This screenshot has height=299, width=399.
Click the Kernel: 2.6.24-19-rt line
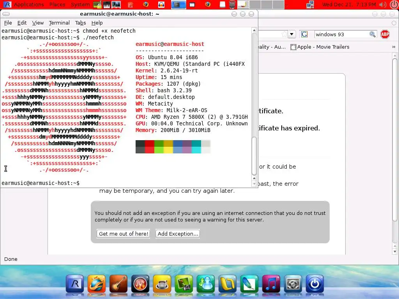pyautogui.click(x=167, y=71)
